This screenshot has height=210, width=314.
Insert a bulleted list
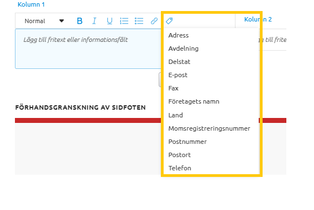point(139,21)
